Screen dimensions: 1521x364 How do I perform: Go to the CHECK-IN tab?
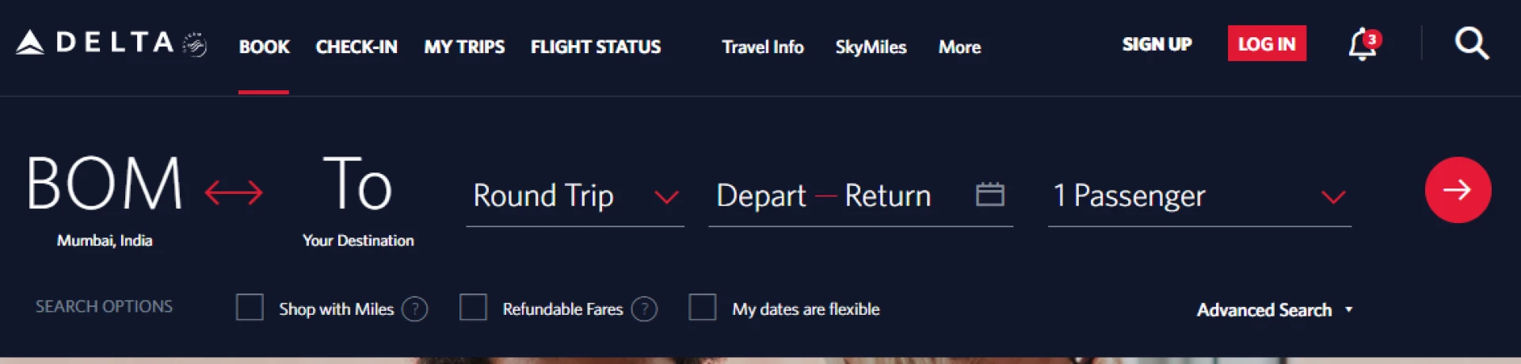(356, 47)
